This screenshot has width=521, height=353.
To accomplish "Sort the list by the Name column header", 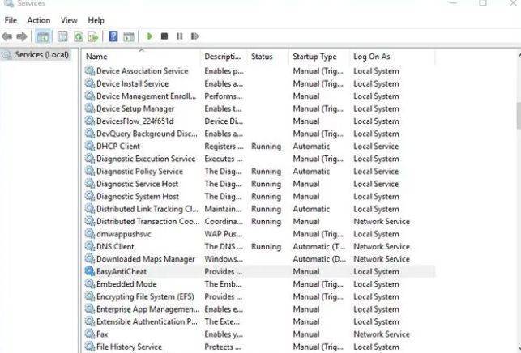I will coord(97,57).
